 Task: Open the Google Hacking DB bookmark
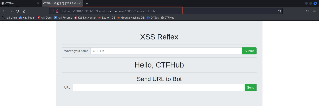[131, 18]
